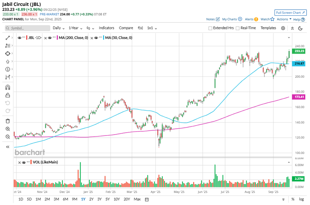Expand the Actions dropdown menu
The width and height of the screenshot is (310, 205).
click(x=284, y=19)
